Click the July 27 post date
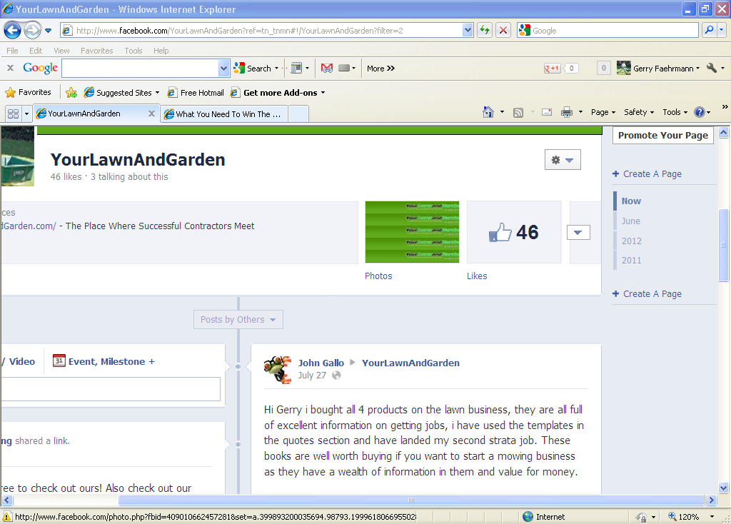The image size is (731, 524). [312, 376]
